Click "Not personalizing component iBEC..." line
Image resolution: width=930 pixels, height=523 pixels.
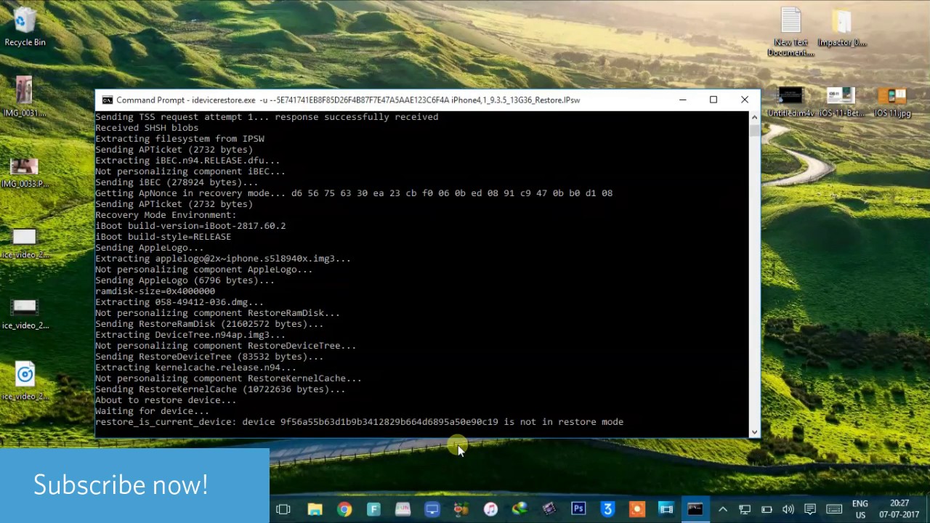click(x=190, y=171)
